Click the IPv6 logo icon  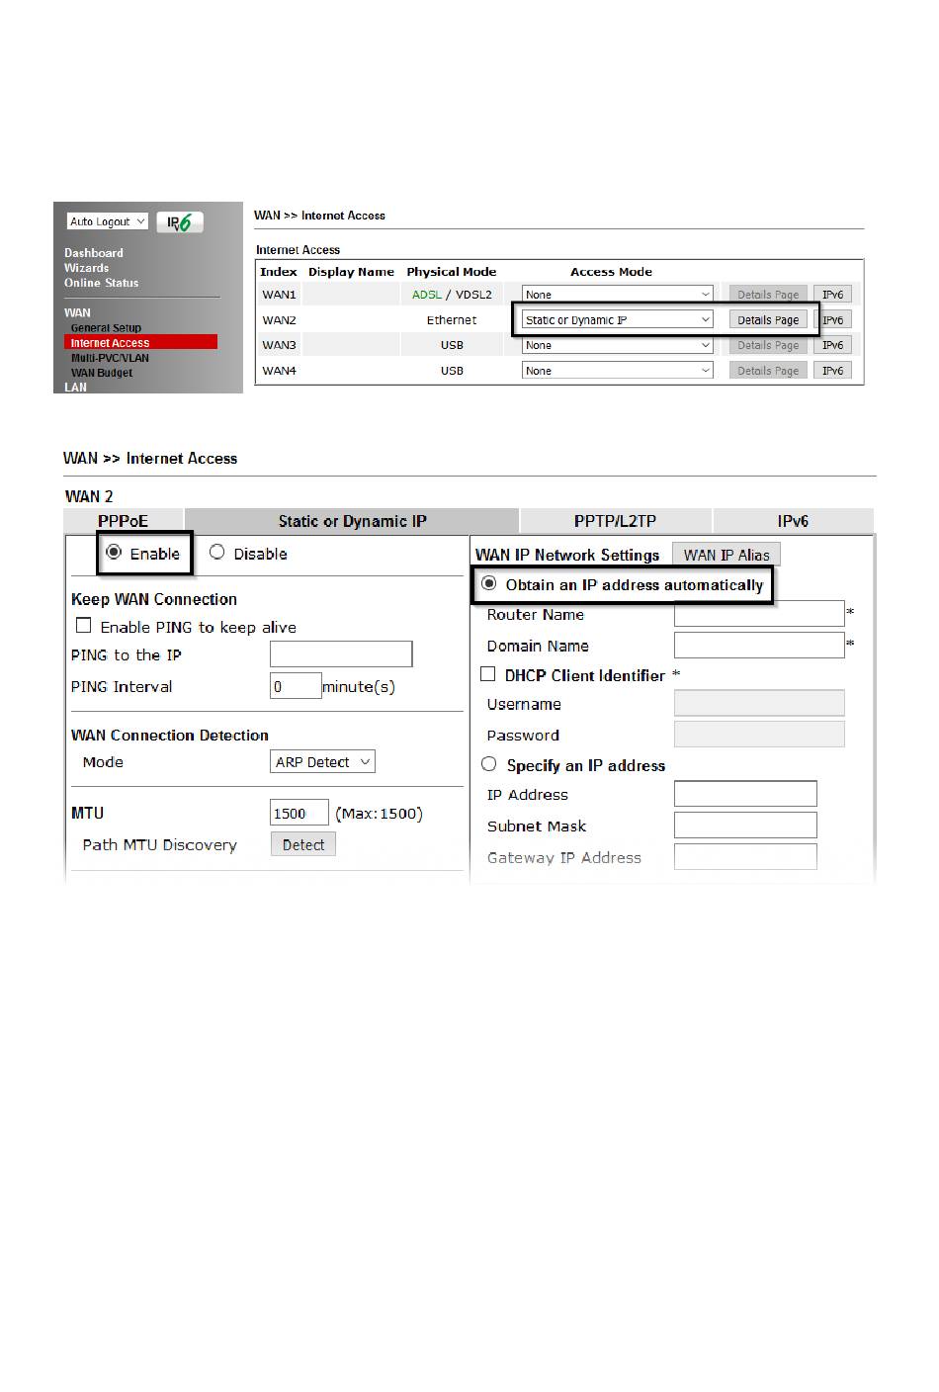click(x=180, y=222)
